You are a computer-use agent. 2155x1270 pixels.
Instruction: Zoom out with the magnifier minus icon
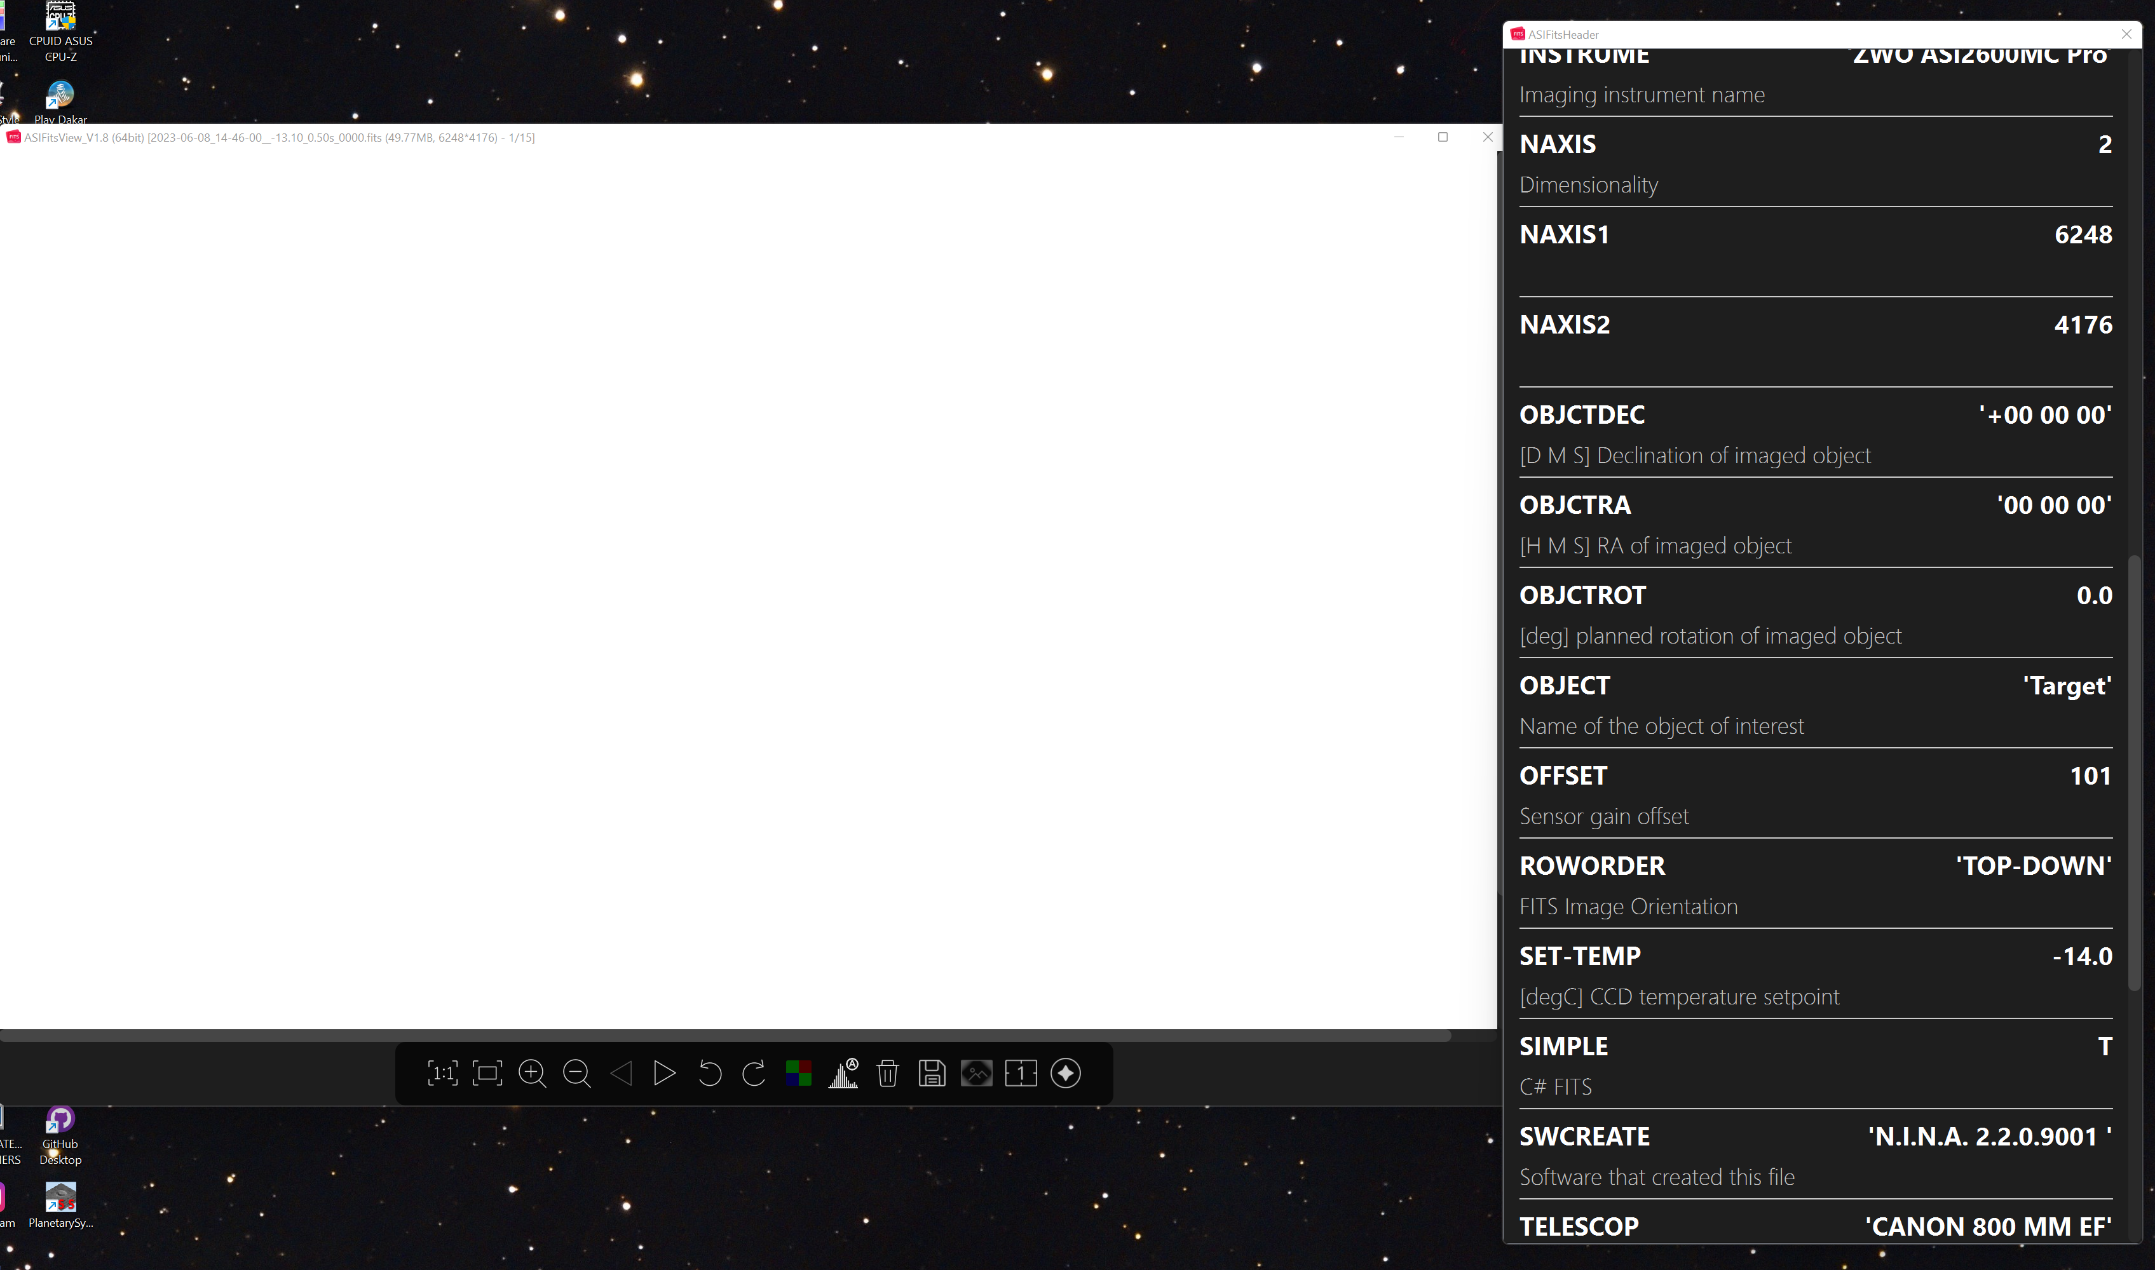[x=577, y=1073]
